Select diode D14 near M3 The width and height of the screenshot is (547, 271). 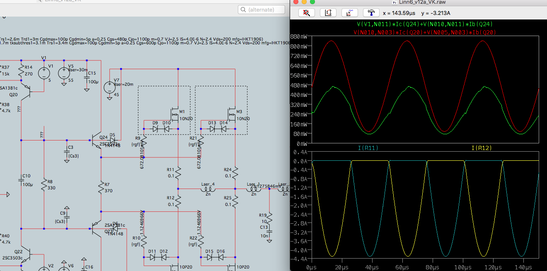224,128
